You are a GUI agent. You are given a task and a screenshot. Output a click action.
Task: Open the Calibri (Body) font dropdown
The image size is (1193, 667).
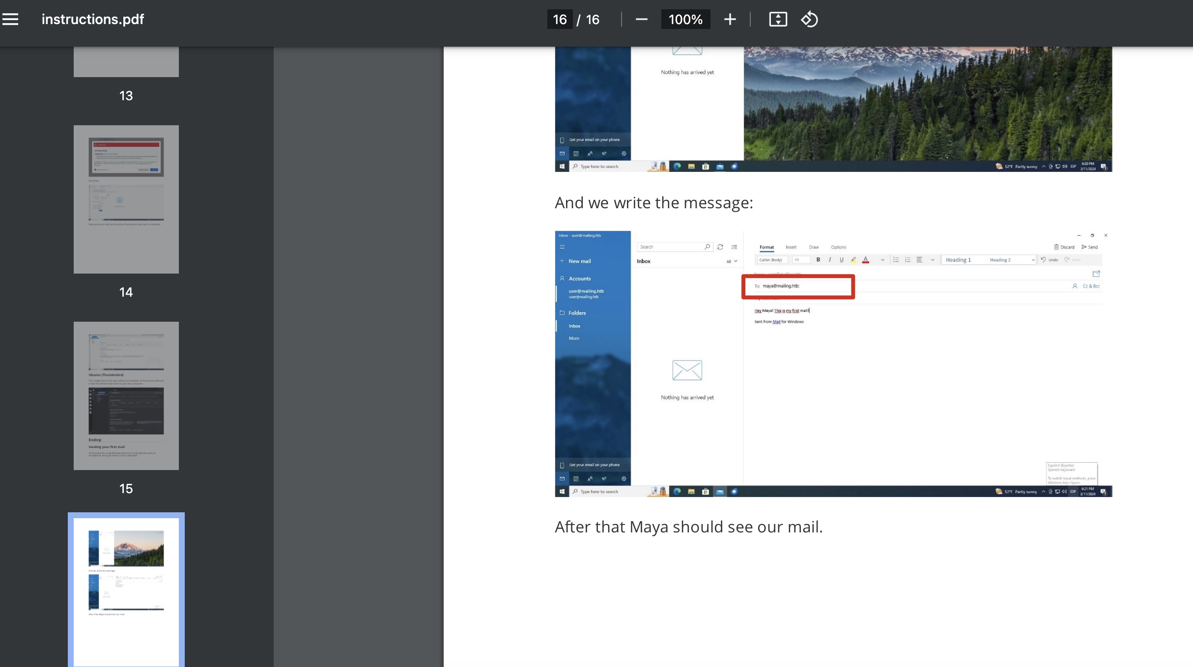pyautogui.click(x=771, y=260)
